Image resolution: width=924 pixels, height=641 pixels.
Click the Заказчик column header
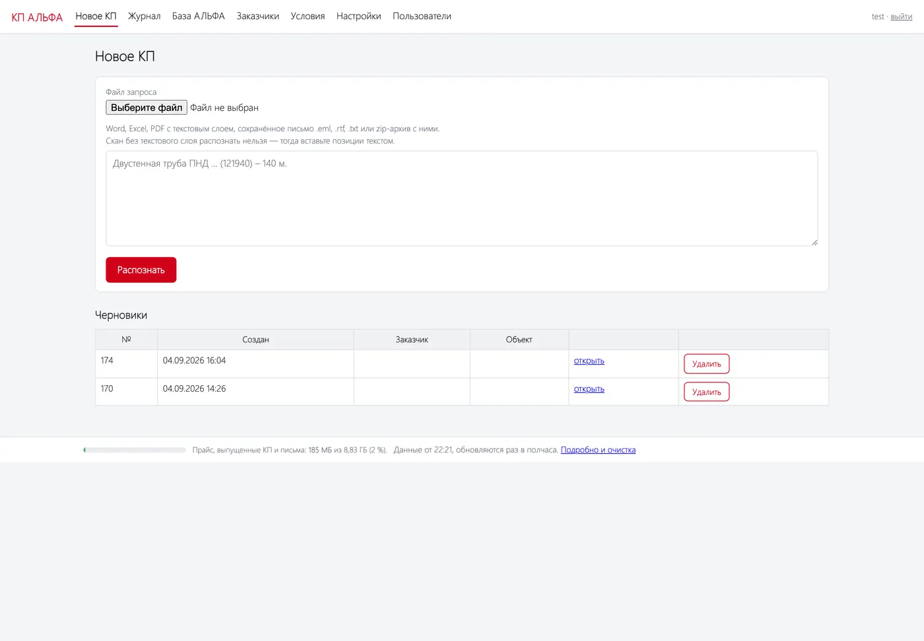[412, 340]
